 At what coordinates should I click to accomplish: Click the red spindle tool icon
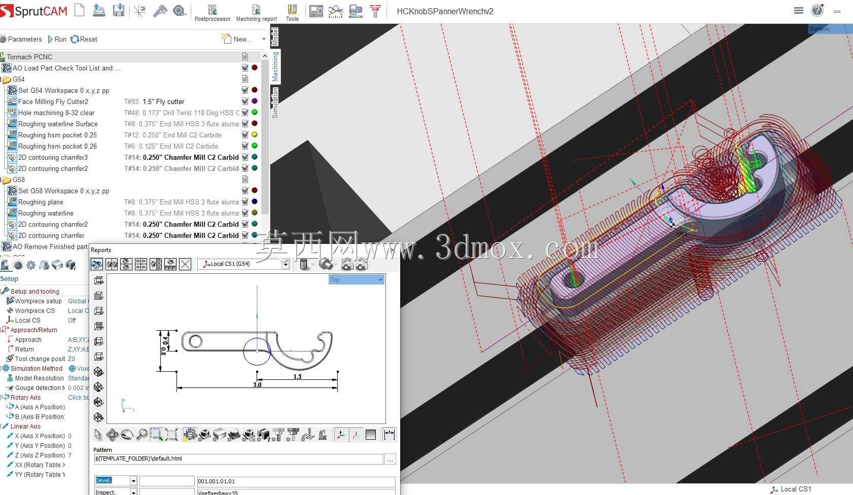tap(376, 11)
